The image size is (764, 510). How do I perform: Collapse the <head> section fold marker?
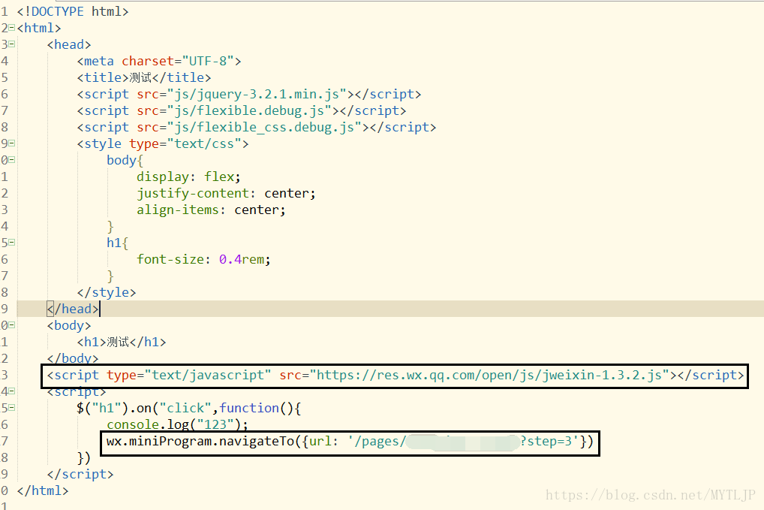click(x=12, y=44)
